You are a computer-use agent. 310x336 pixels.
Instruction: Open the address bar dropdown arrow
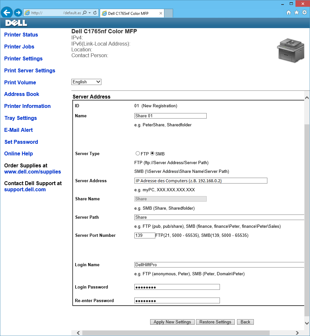[x=89, y=13]
